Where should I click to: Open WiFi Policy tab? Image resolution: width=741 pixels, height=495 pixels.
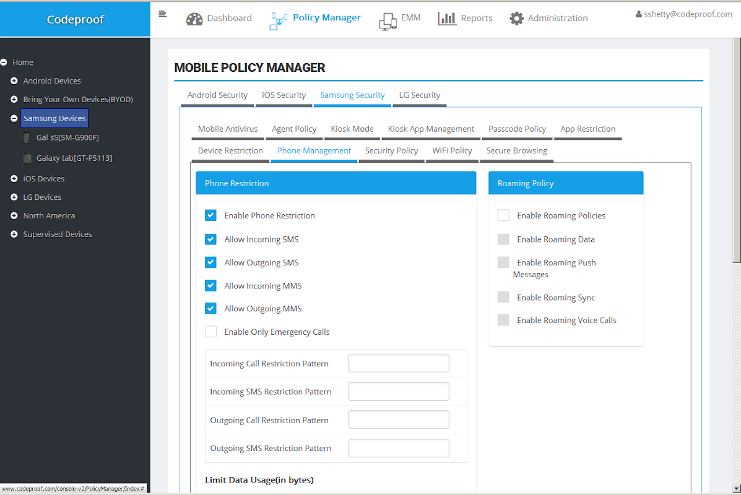click(452, 151)
